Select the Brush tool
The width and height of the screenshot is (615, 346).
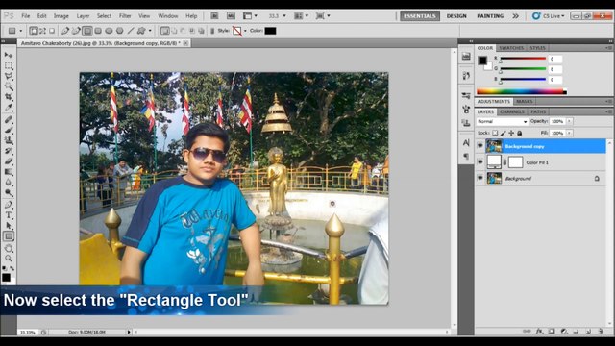coord(9,130)
